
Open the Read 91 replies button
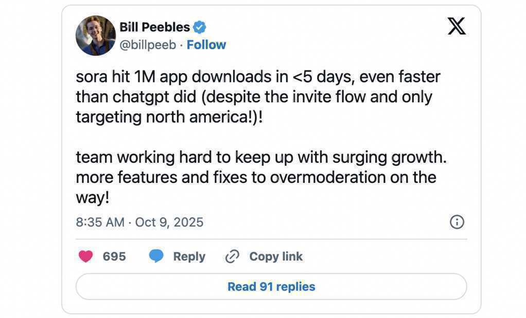pyautogui.click(x=271, y=287)
